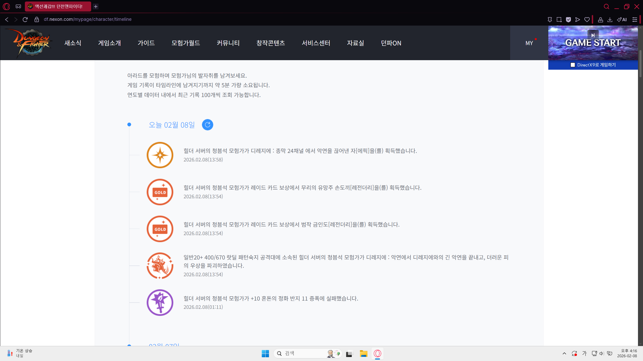Image resolution: width=643 pixels, height=361 pixels.
Task: Click the purple amplification failure icon
Action: click(160, 303)
